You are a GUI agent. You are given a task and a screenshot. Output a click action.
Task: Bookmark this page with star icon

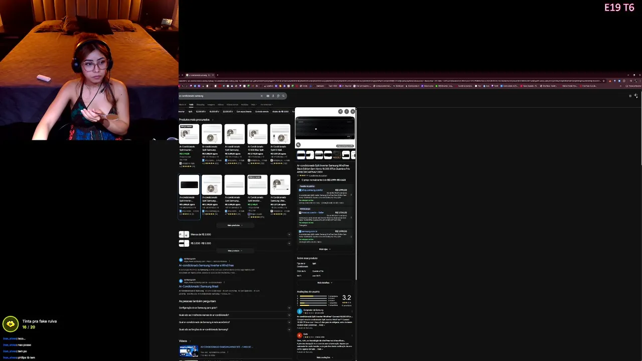click(x=604, y=81)
